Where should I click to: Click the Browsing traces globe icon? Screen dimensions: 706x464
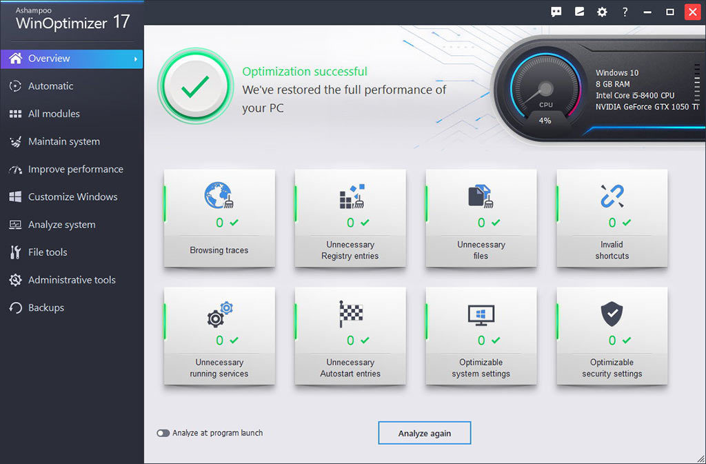[x=218, y=196]
